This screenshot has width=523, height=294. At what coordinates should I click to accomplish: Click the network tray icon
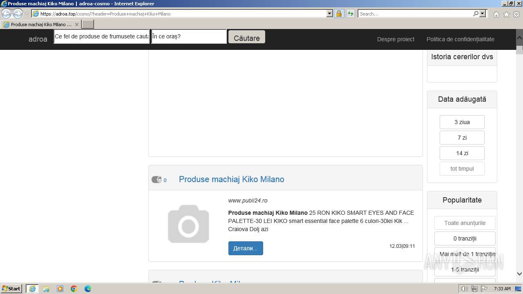pos(474,289)
